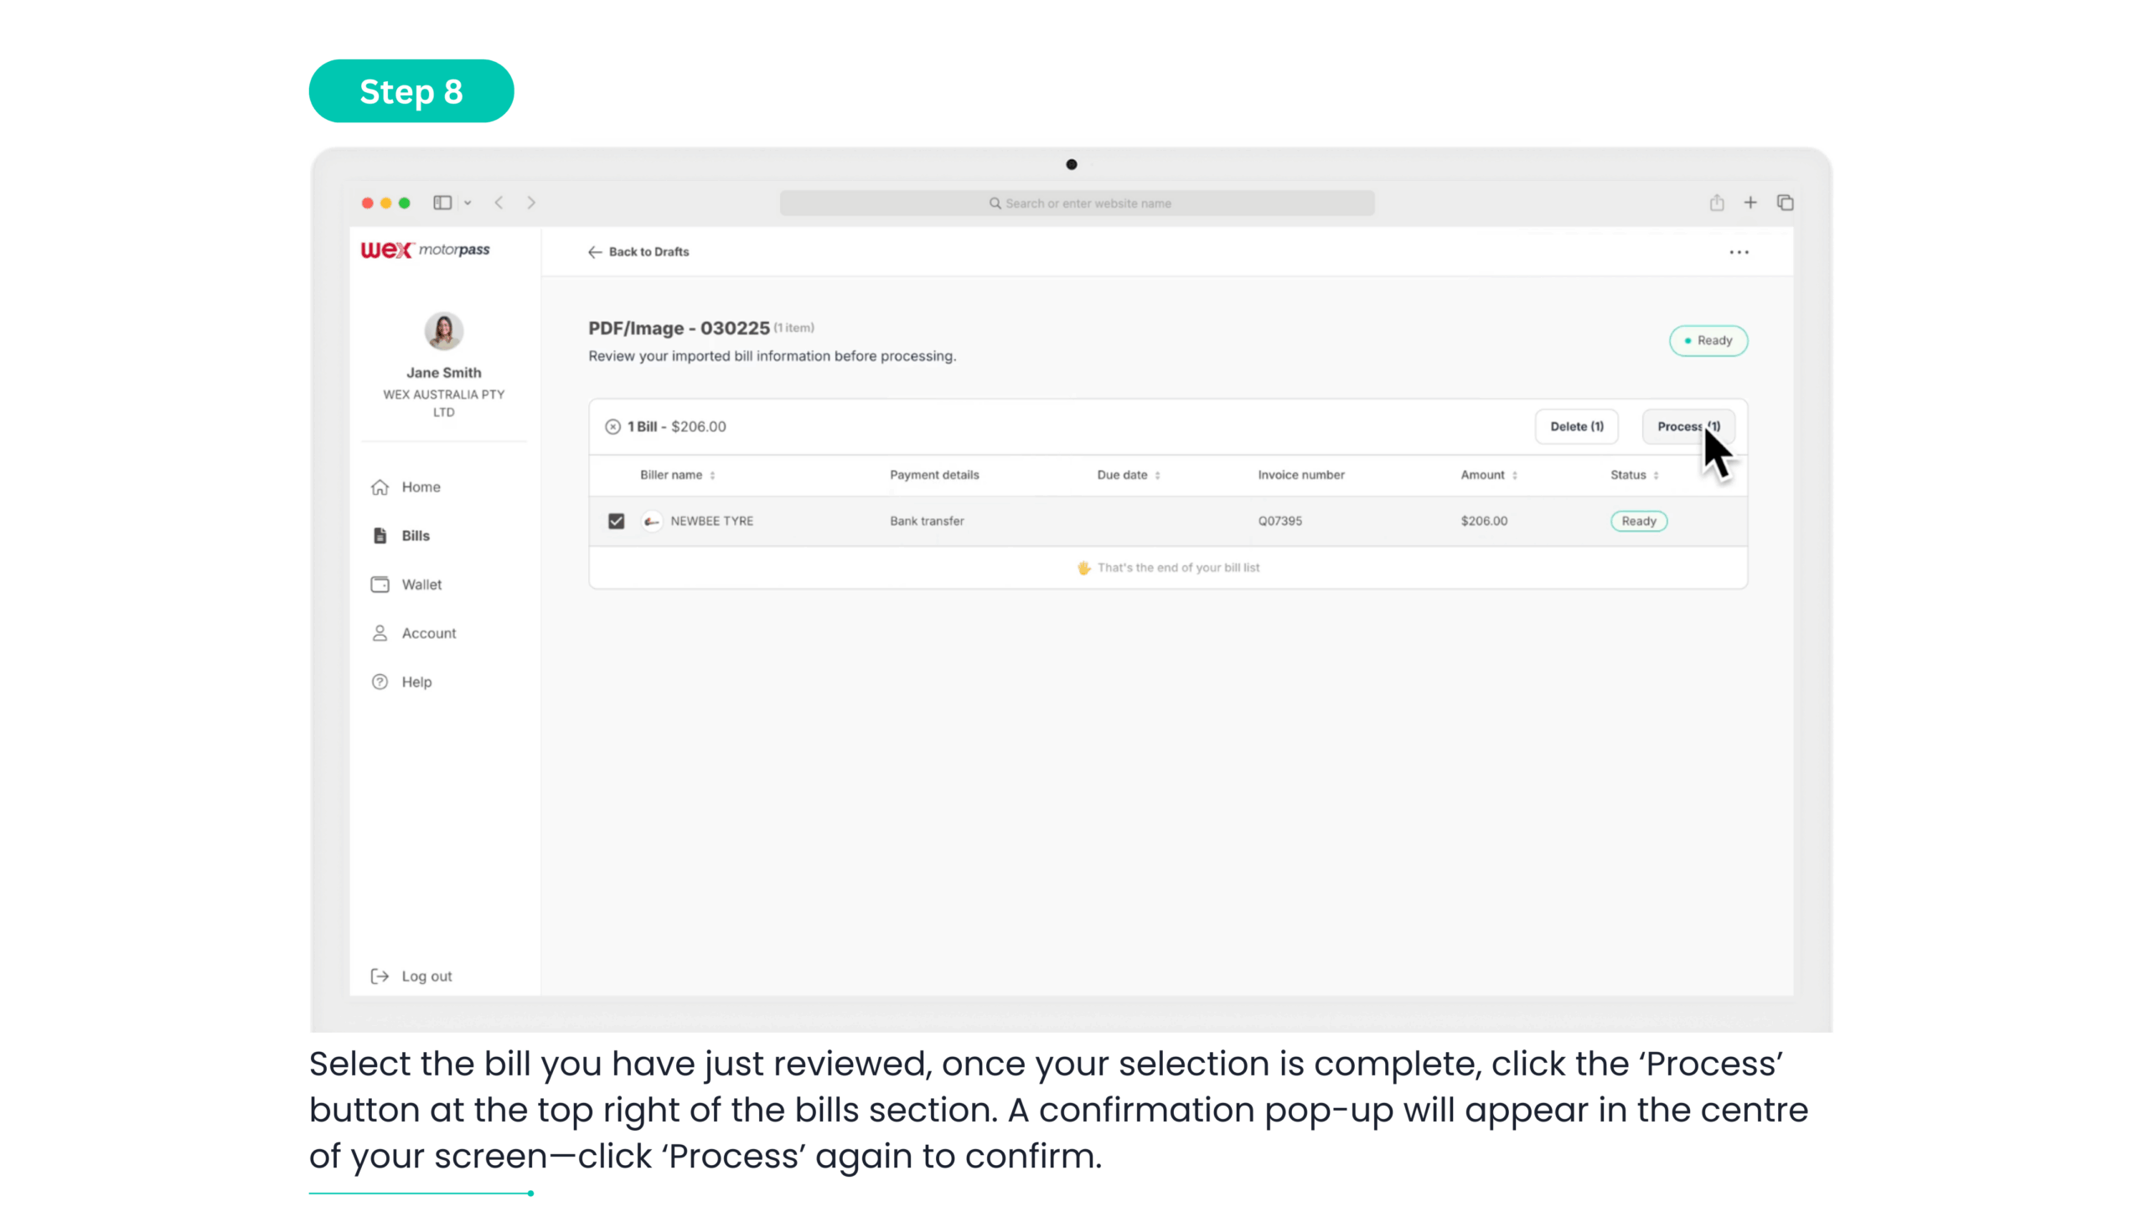This screenshot has width=2145, height=1232.
Task: Click the tab overview icon
Action: [x=1785, y=203]
